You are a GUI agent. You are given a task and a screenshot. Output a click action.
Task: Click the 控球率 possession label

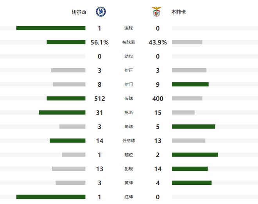coord(129,42)
